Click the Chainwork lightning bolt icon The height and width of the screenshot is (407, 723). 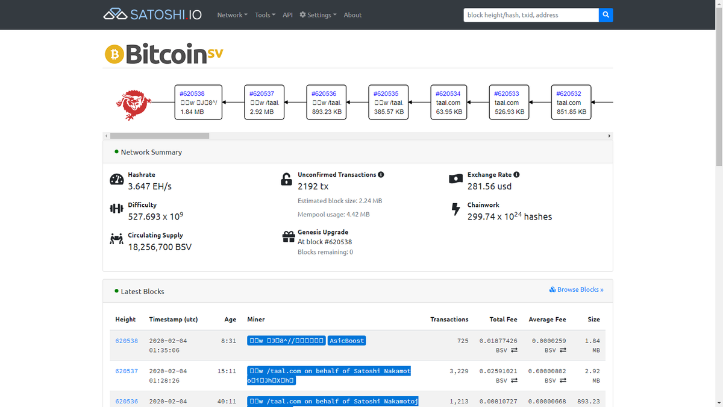click(455, 209)
